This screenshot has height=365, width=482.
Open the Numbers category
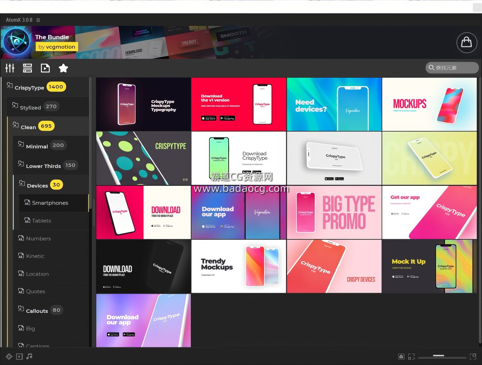pyautogui.click(x=51, y=238)
